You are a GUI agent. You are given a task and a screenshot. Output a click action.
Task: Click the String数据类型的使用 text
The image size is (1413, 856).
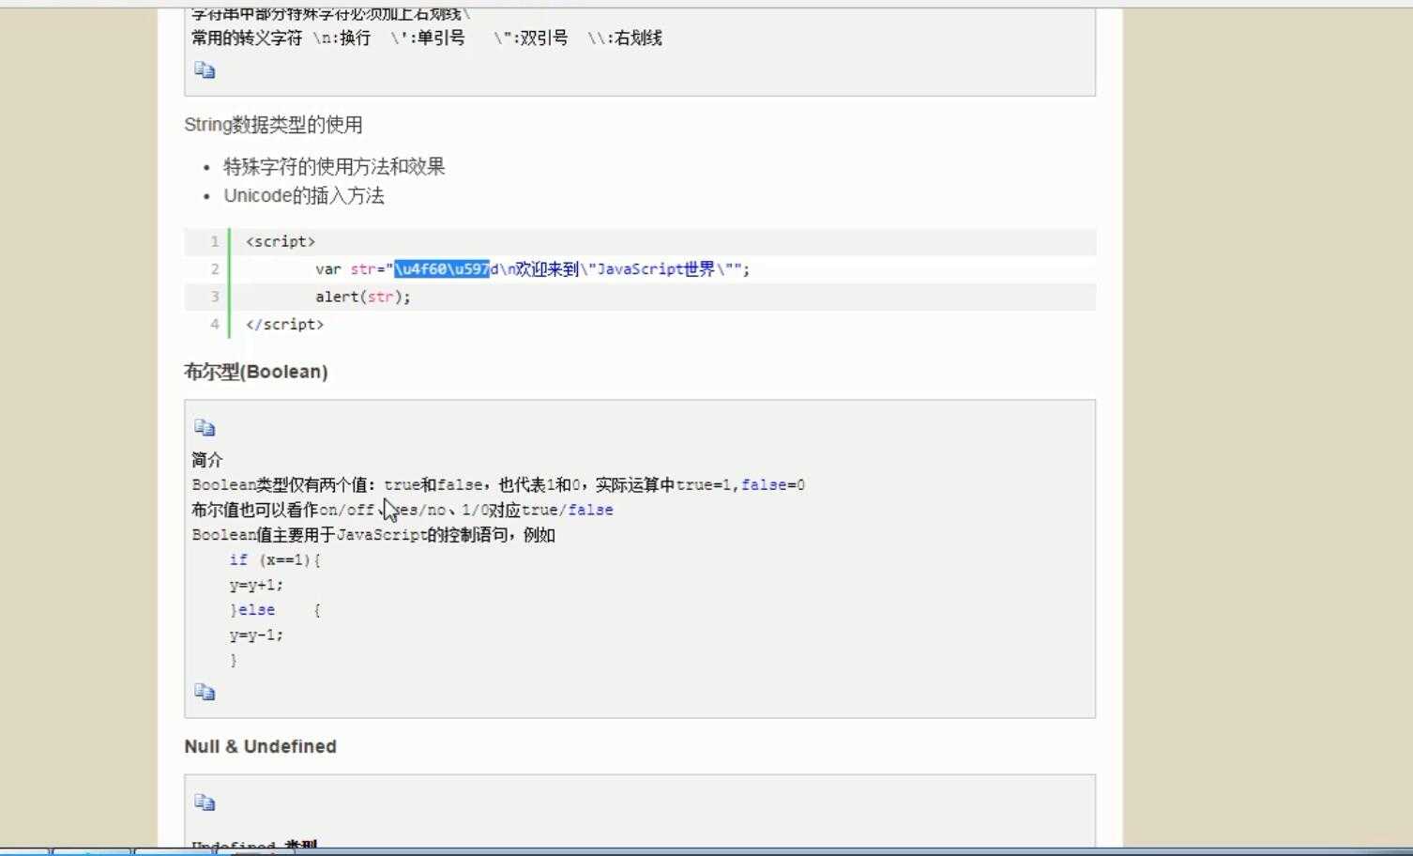(273, 125)
